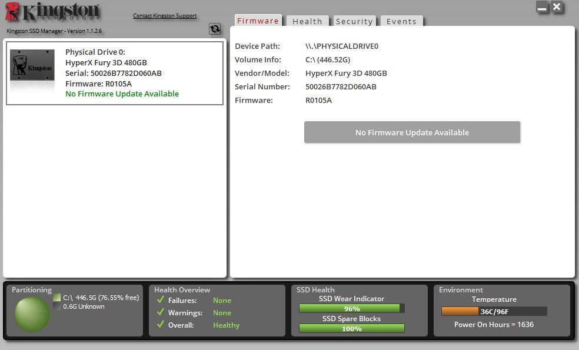Image resolution: width=579 pixels, height=350 pixels.
Task: Click the SSD Health panel title
Action: pos(315,290)
